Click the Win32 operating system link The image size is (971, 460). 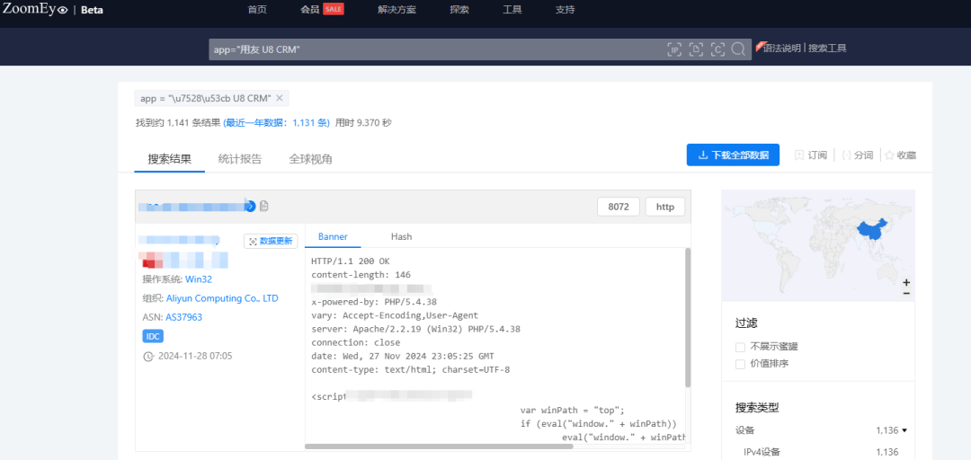point(199,279)
